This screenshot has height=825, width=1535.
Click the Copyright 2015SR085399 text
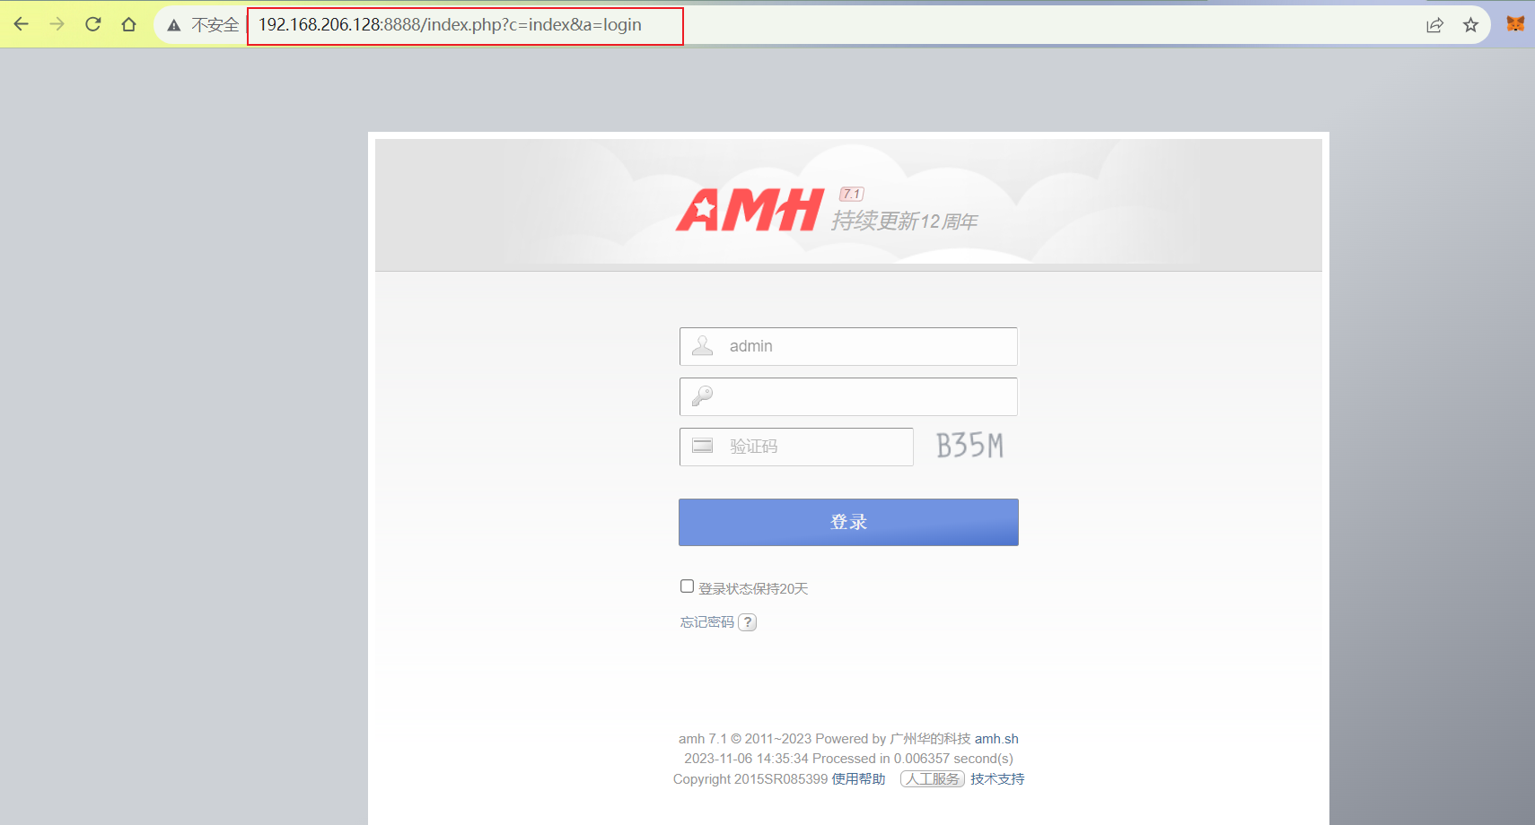(750, 779)
